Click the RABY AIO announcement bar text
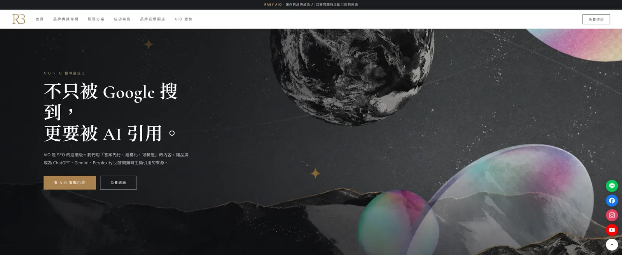The image size is (622, 255). [x=311, y=5]
